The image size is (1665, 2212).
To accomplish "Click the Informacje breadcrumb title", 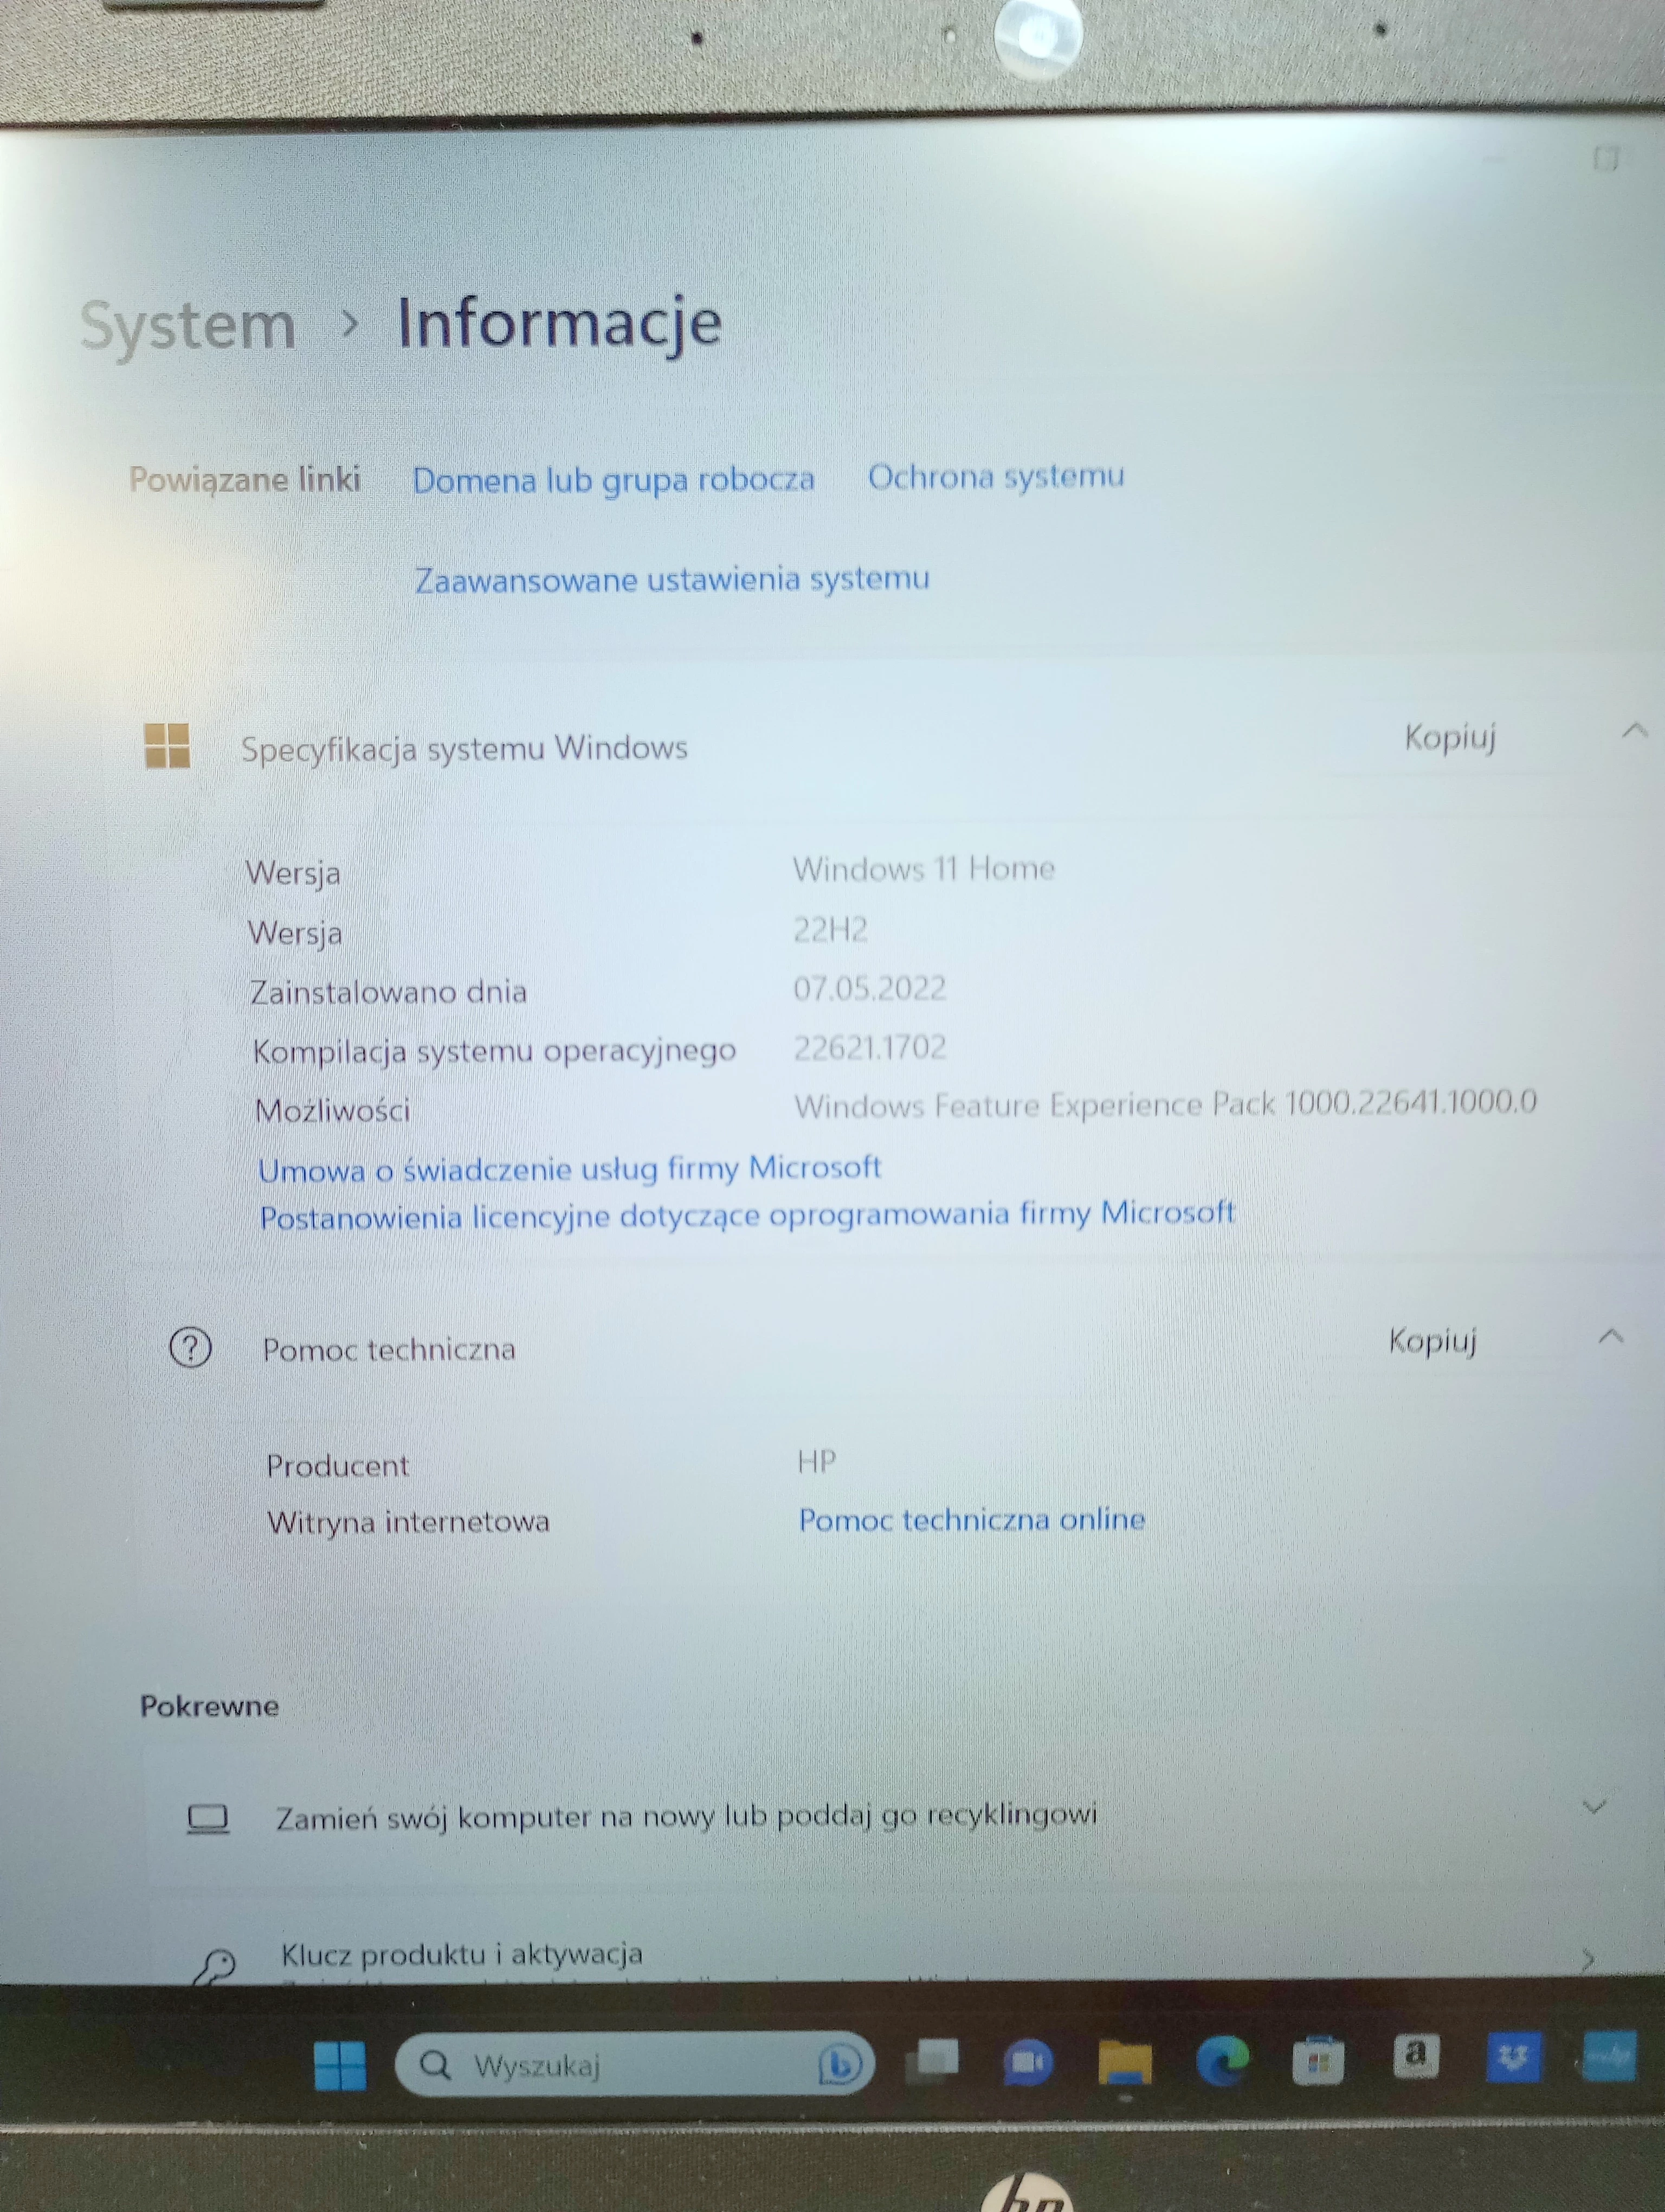I will (560, 323).
